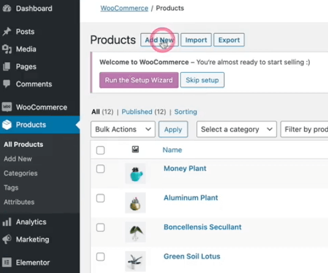
Task: Open the Bulk Actions dropdown
Action: click(123, 129)
